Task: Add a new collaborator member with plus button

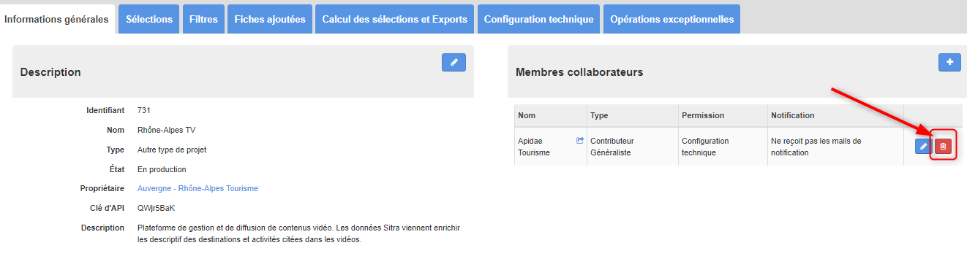Action: click(949, 63)
